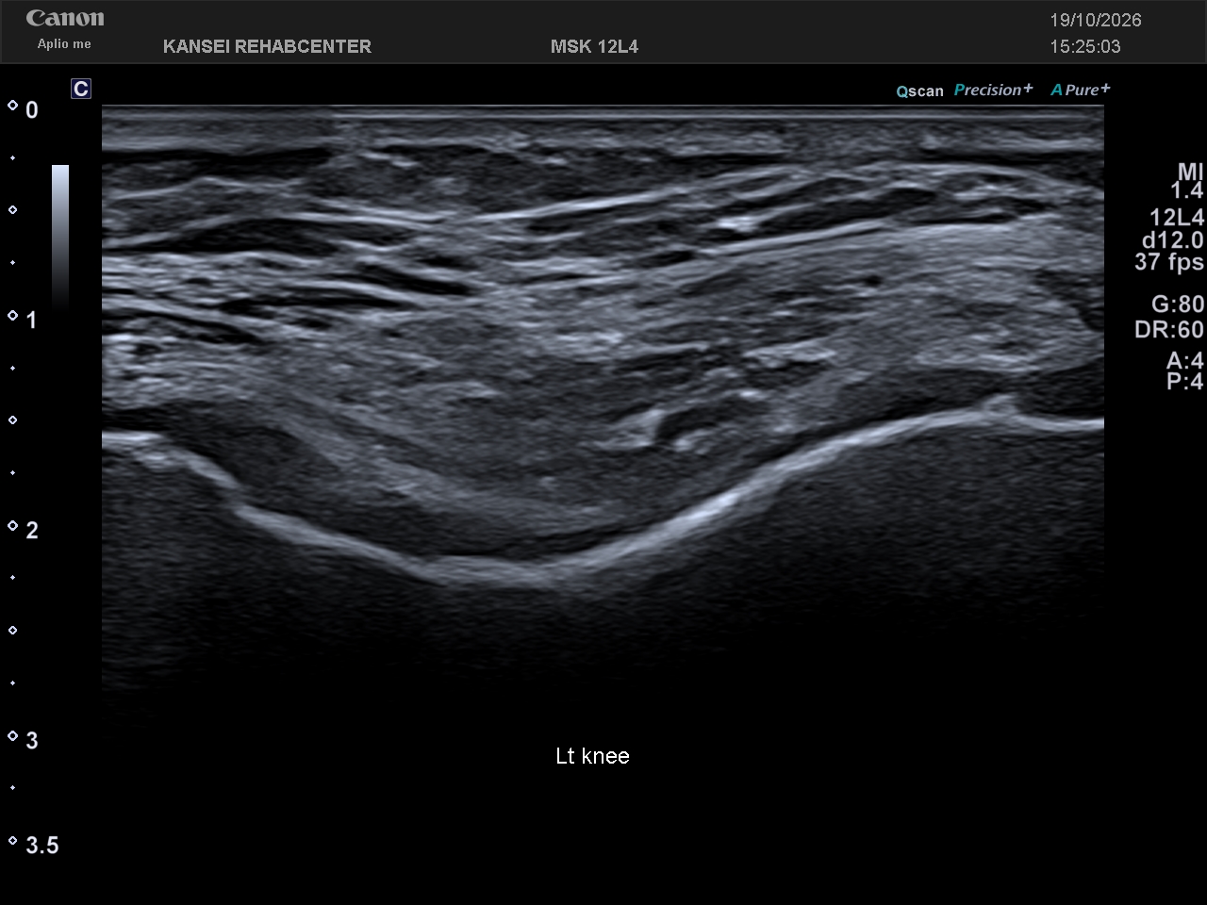
Task: Select the APure+ indicator
Action: tap(1081, 90)
